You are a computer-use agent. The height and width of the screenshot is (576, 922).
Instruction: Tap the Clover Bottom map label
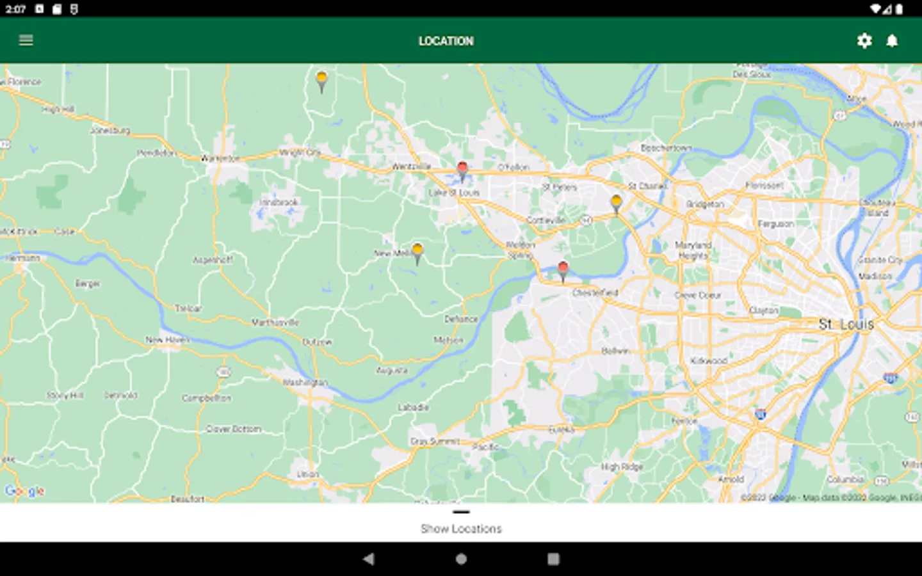[x=233, y=429]
